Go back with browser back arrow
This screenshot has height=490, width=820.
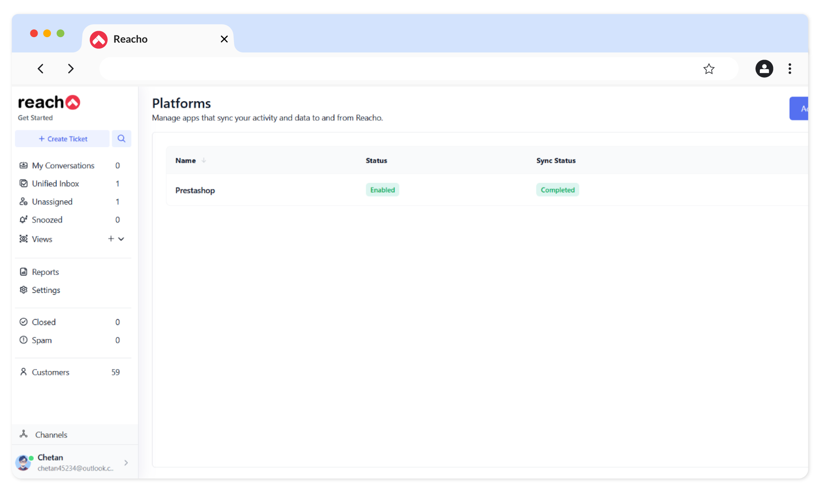41,69
